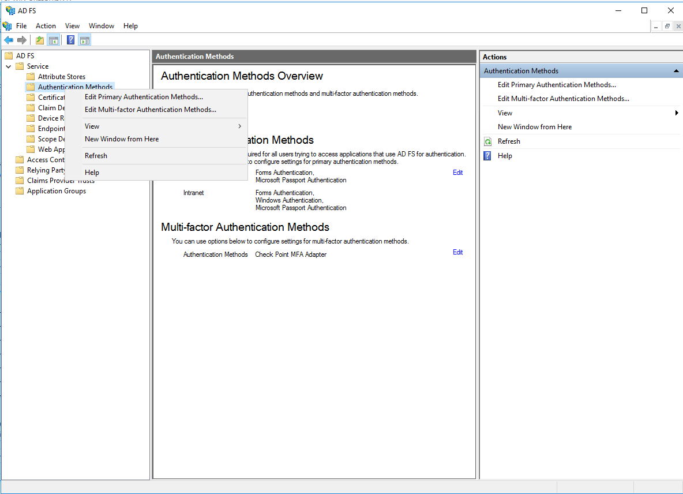Image resolution: width=683 pixels, height=494 pixels.
Task: Open the Action menu
Action: [x=46, y=26]
